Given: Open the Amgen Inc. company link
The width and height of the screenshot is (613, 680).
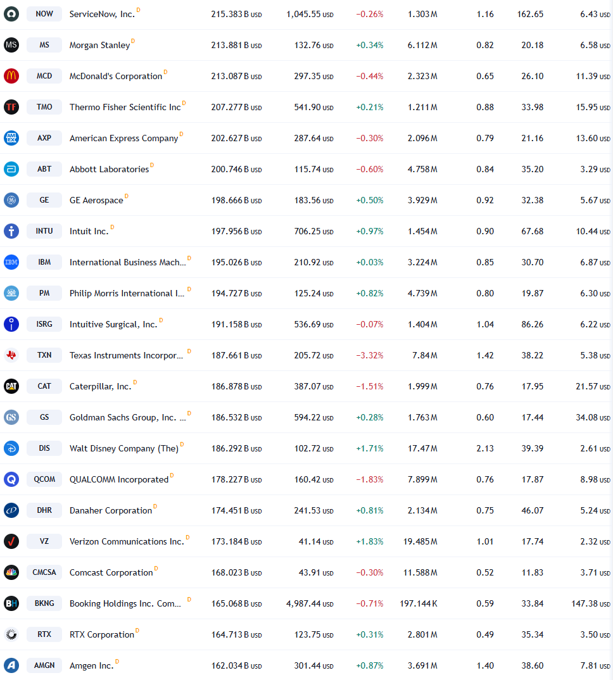Looking at the screenshot, I should tap(92, 665).
